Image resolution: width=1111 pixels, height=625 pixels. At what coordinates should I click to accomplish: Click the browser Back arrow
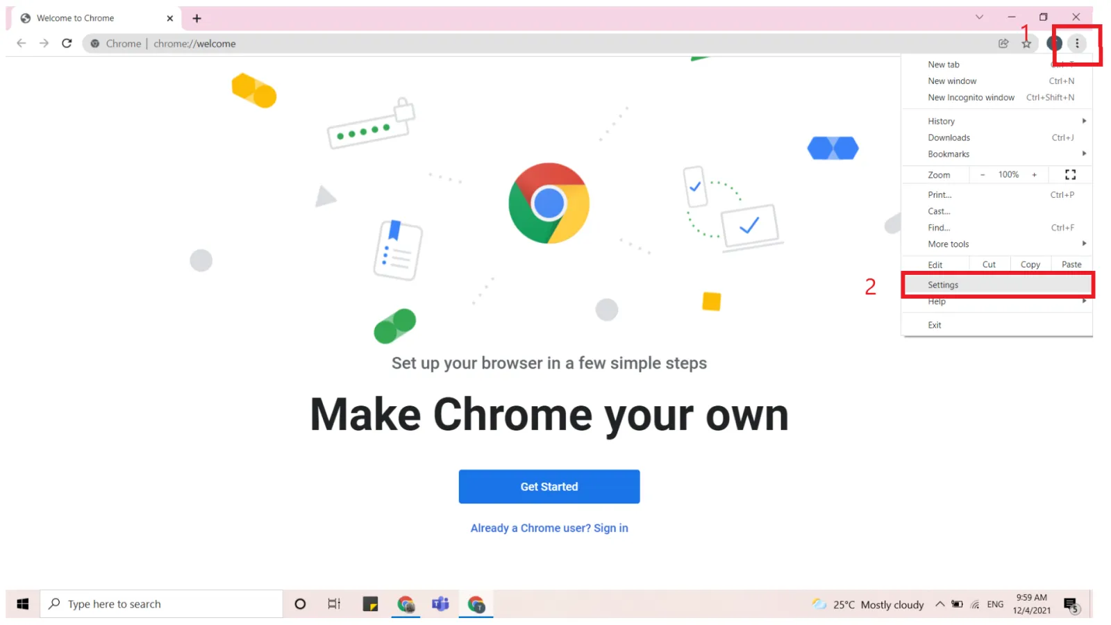click(x=22, y=43)
